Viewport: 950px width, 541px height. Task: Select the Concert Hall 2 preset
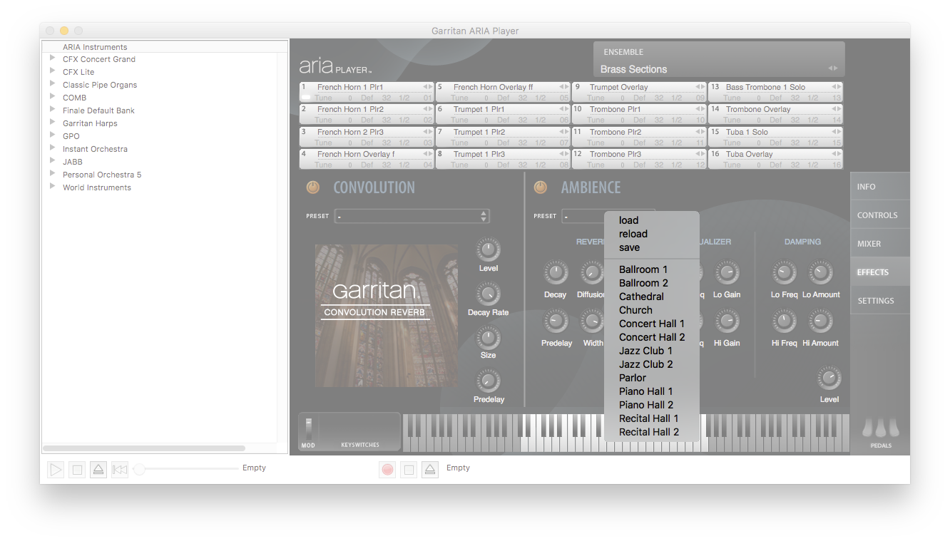click(x=651, y=337)
